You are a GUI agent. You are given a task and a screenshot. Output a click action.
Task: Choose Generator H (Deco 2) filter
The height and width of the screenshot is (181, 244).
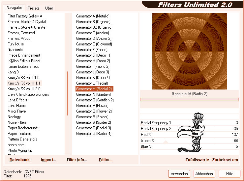point(93,61)
